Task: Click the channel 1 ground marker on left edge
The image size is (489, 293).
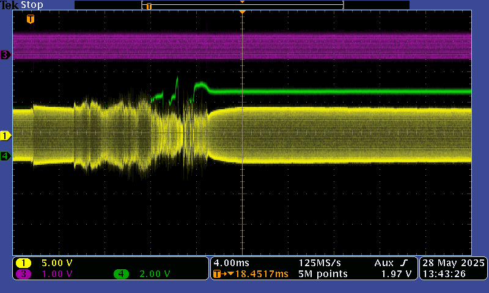Action: pos(6,136)
